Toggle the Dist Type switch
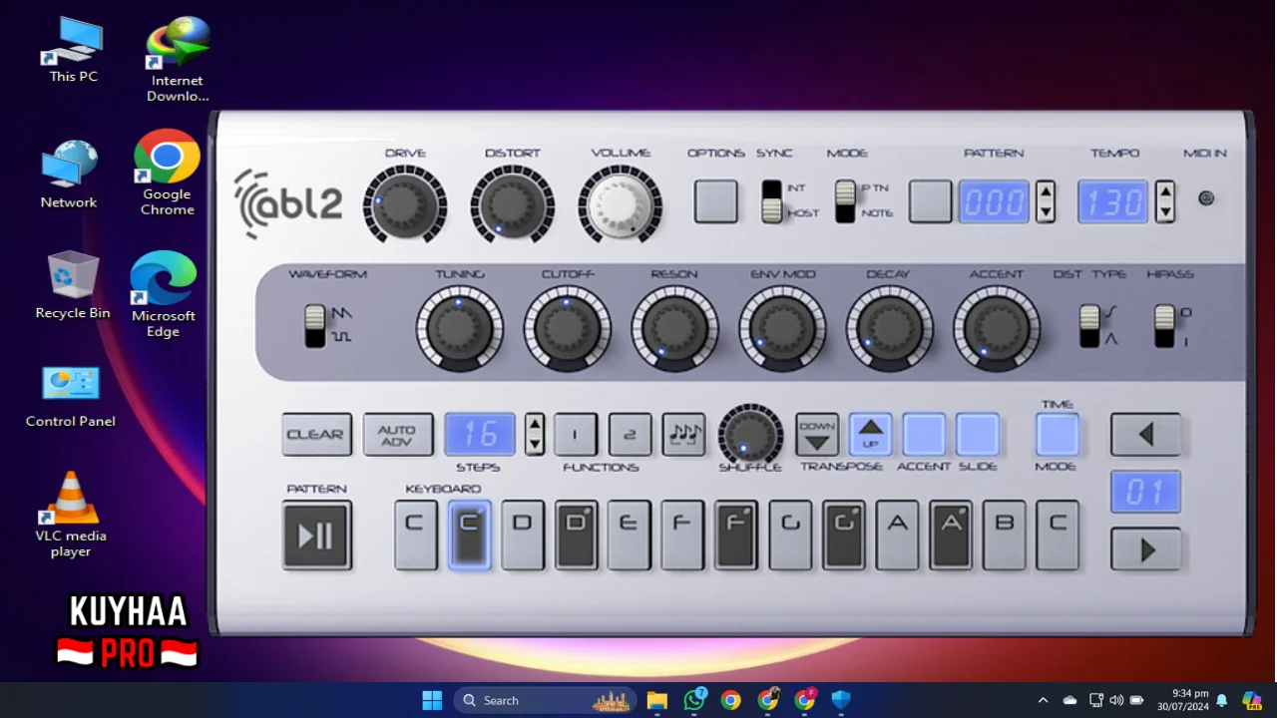The image size is (1277, 718). pos(1089,326)
